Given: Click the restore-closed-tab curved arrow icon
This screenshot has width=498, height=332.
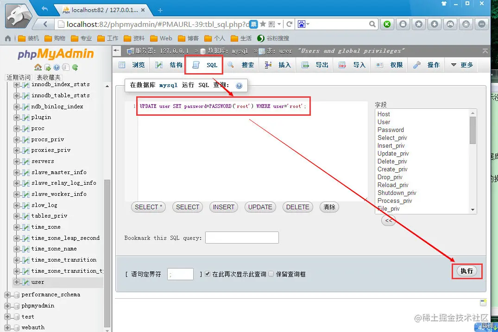Looking at the screenshot, I should [44, 9].
